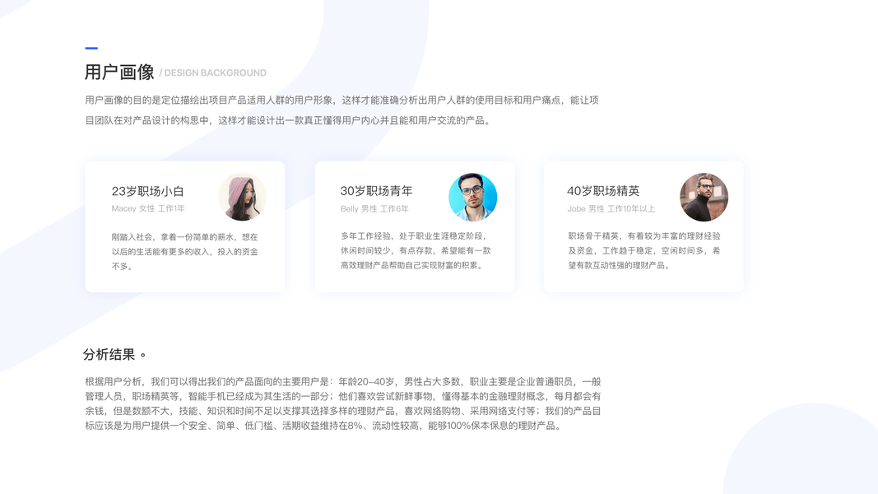Viewport: 878px width, 494px height.
Task: Select Belly's avatar photo on blue background
Action: 472,197
